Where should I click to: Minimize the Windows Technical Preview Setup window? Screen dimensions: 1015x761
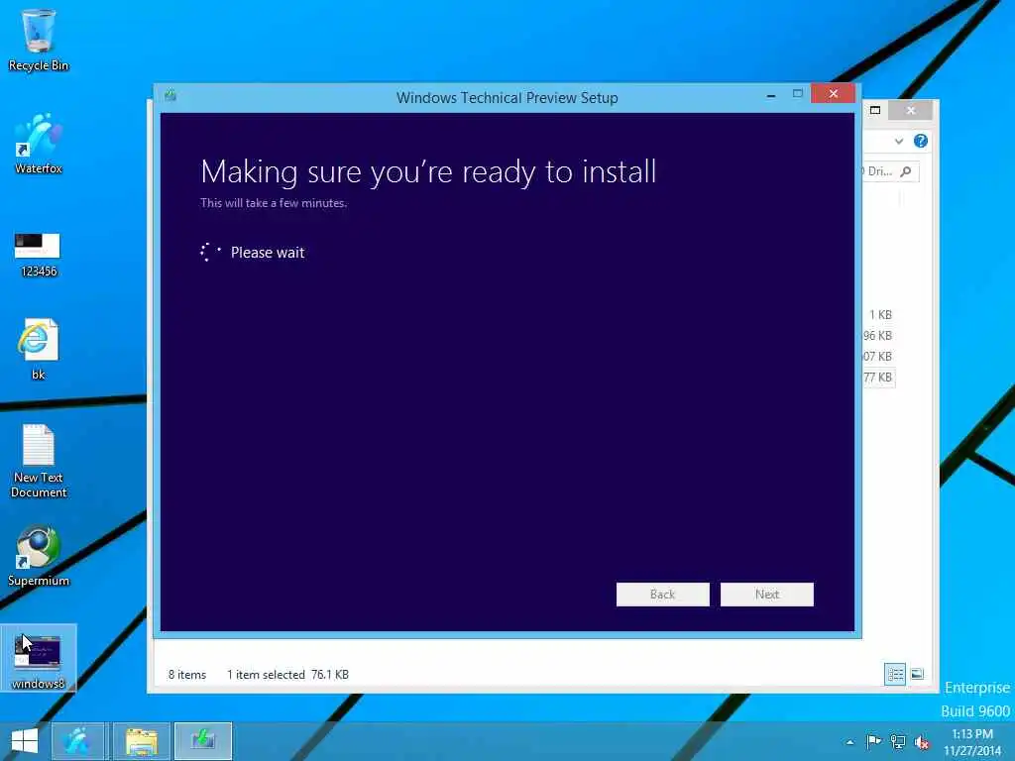click(x=771, y=95)
